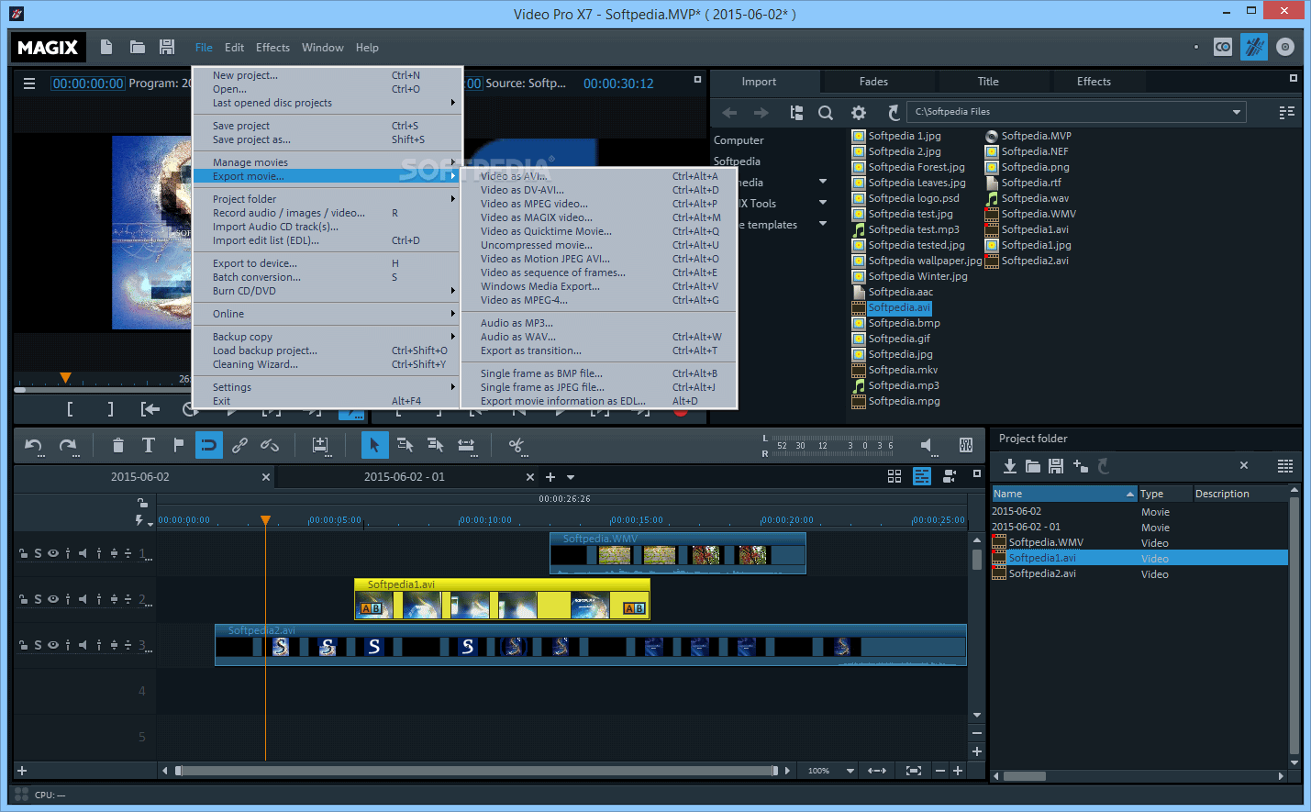Open the Title editor T icon
This screenshot has height=812, width=1311.
pyautogui.click(x=148, y=445)
